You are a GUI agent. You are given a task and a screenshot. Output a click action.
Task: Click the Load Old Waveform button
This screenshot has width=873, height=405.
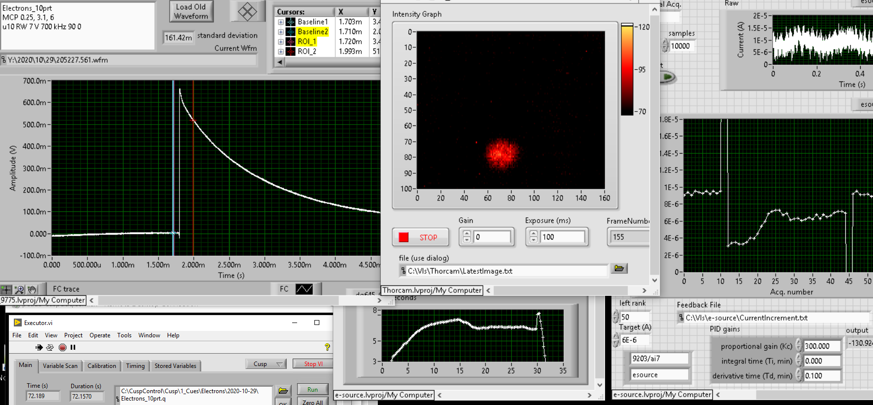coord(191,11)
